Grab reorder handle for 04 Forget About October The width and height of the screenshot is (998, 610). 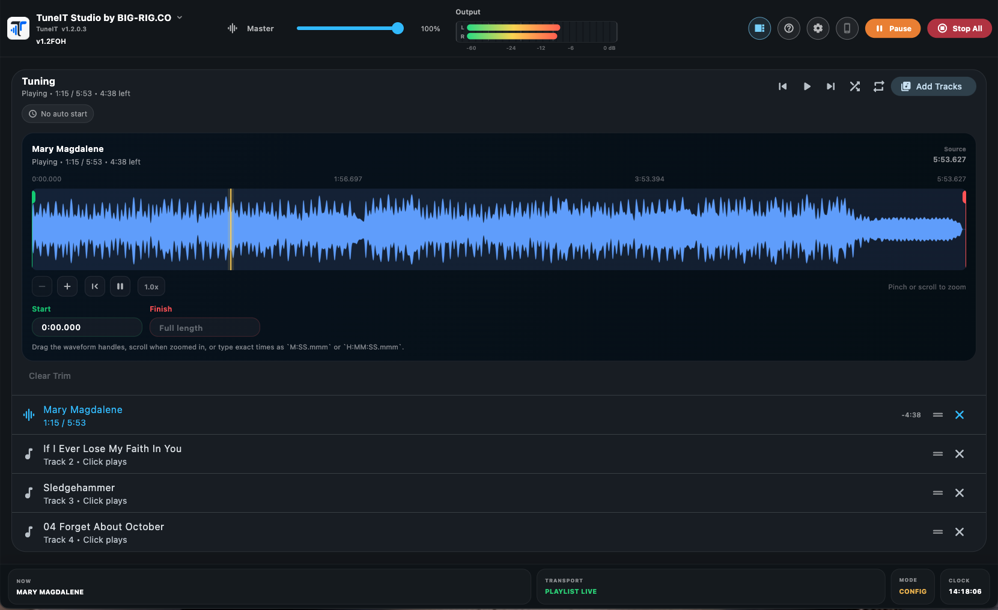click(938, 532)
